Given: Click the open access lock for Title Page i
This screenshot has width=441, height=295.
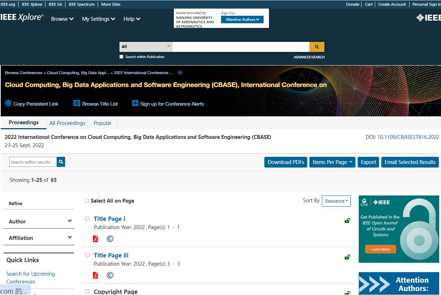Looking at the screenshot, I should click(x=347, y=221).
